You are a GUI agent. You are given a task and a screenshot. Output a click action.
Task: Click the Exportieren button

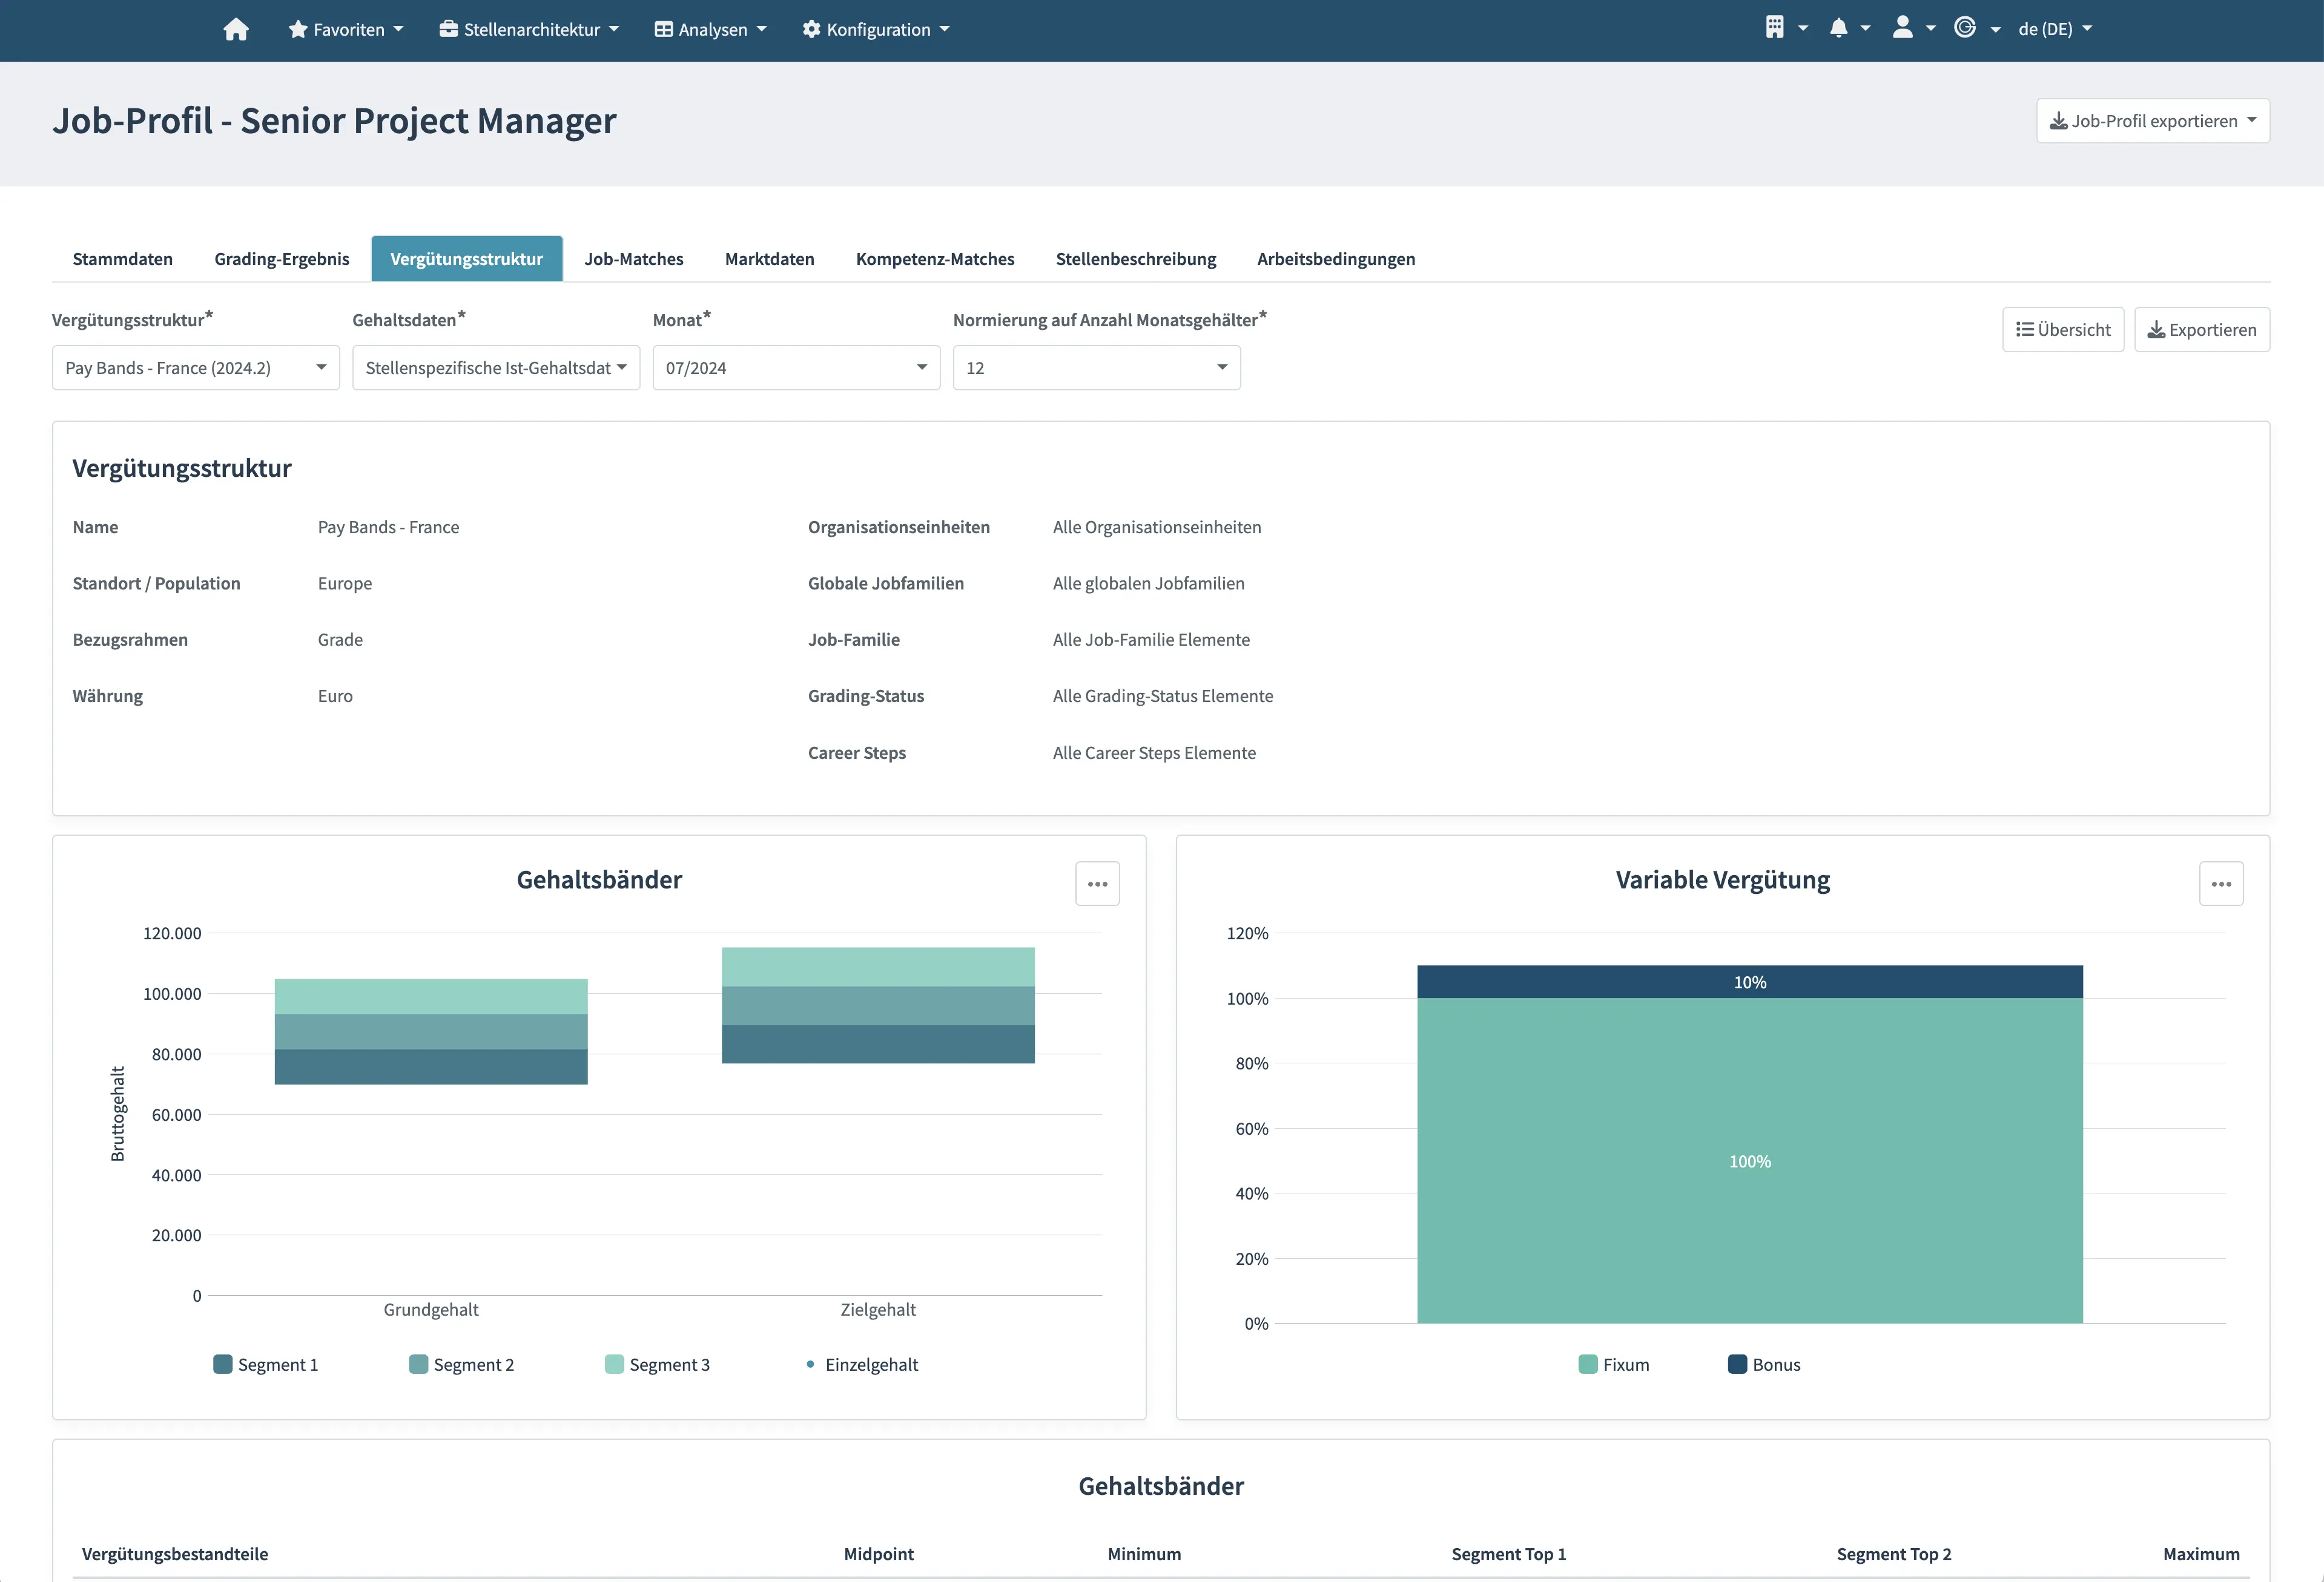2201,330
